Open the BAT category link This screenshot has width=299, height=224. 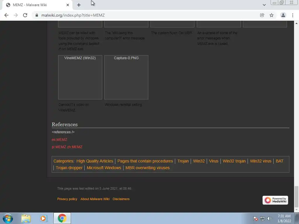click(x=279, y=161)
